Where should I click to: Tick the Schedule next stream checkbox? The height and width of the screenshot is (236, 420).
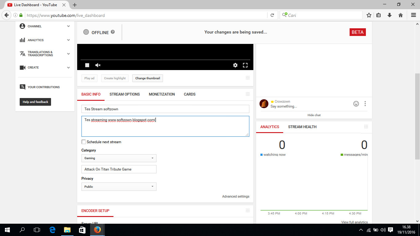click(84, 142)
